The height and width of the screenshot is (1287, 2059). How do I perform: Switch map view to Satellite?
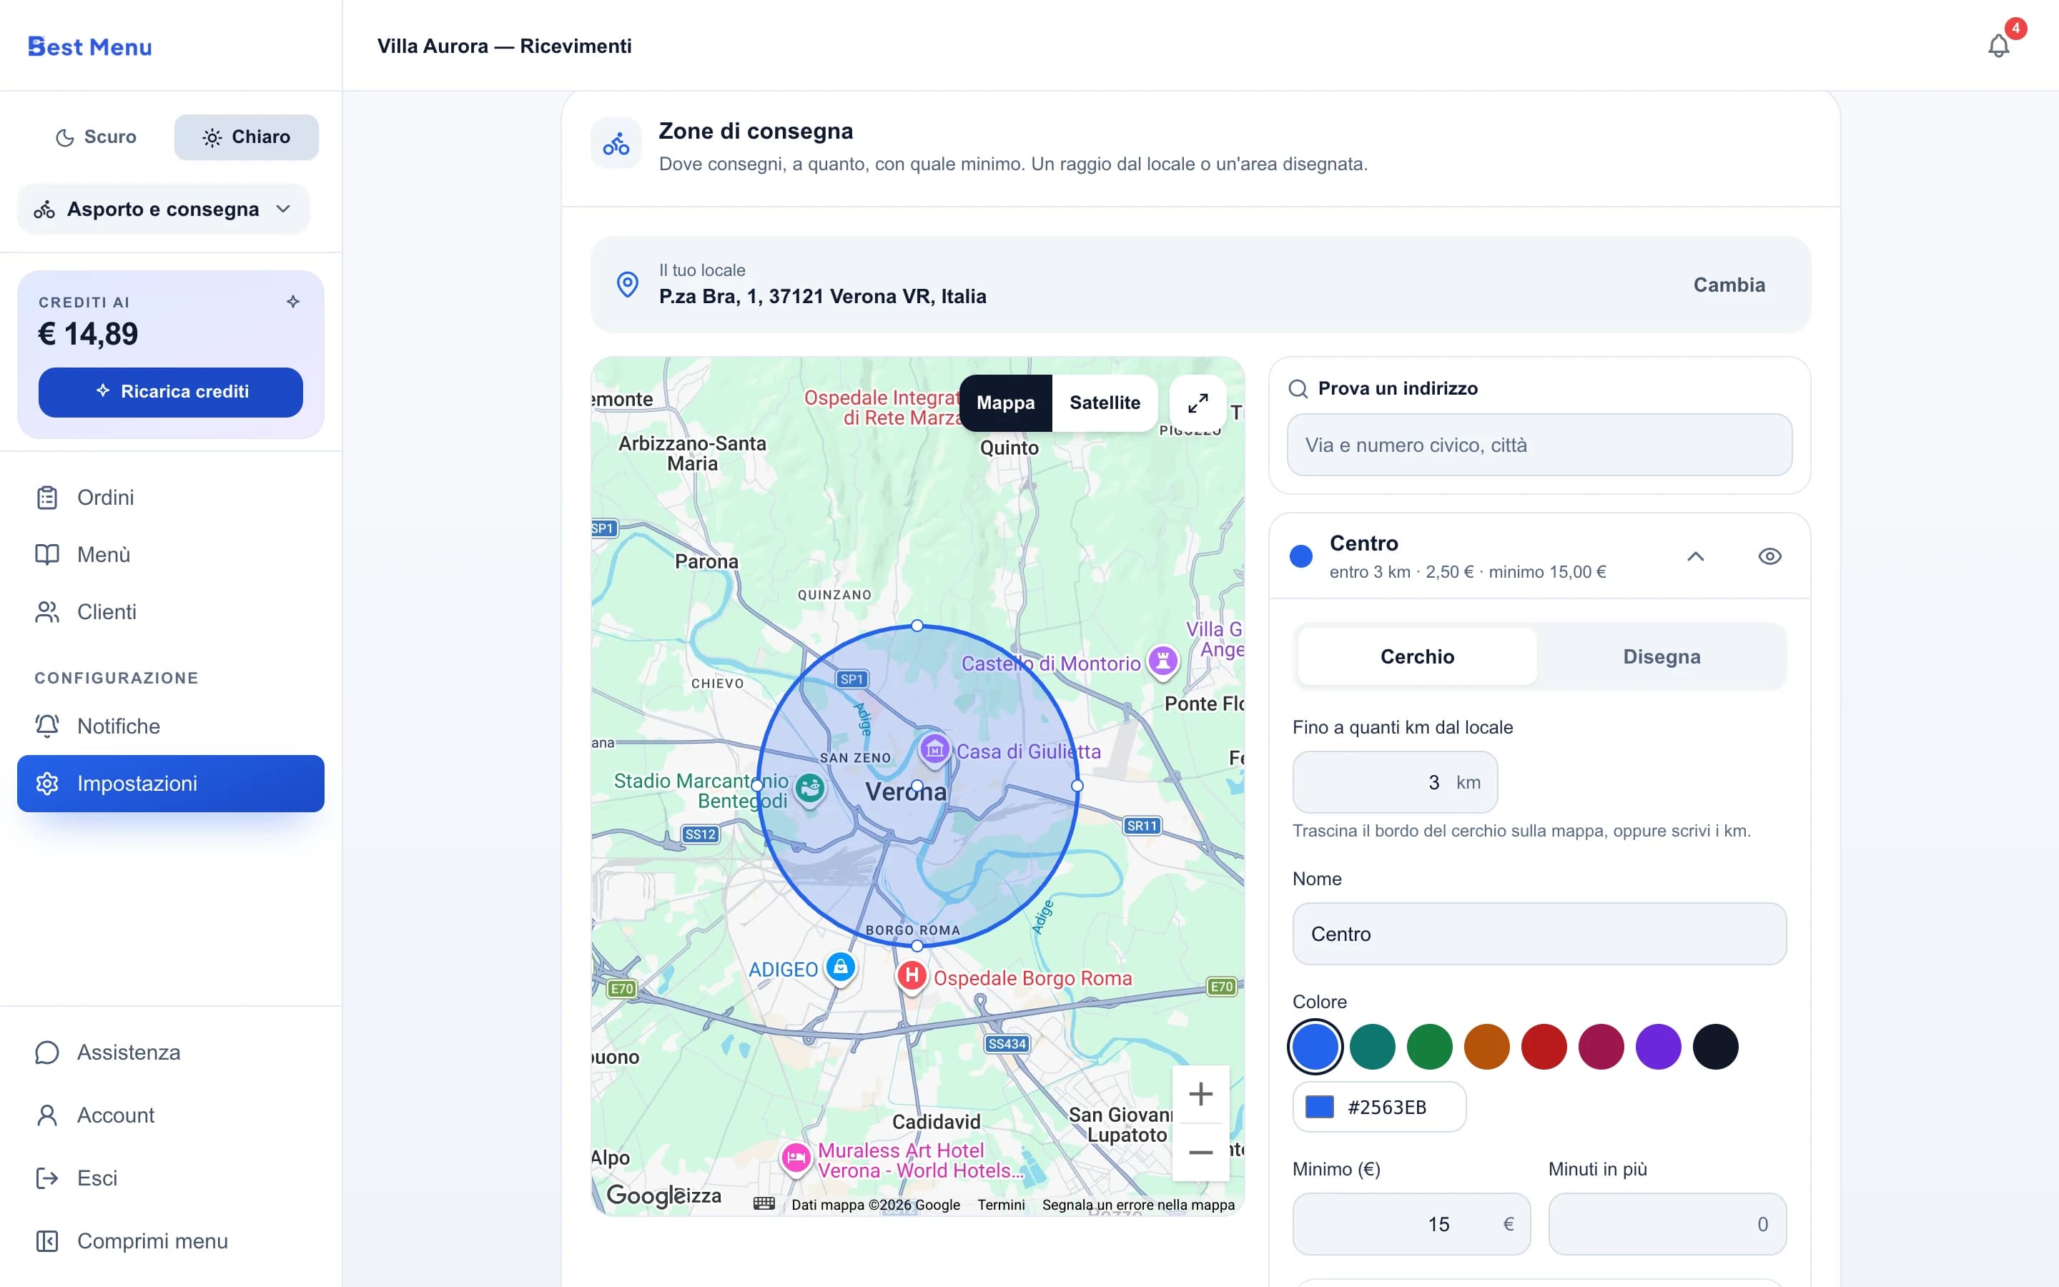pyautogui.click(x=1105, y=403)
